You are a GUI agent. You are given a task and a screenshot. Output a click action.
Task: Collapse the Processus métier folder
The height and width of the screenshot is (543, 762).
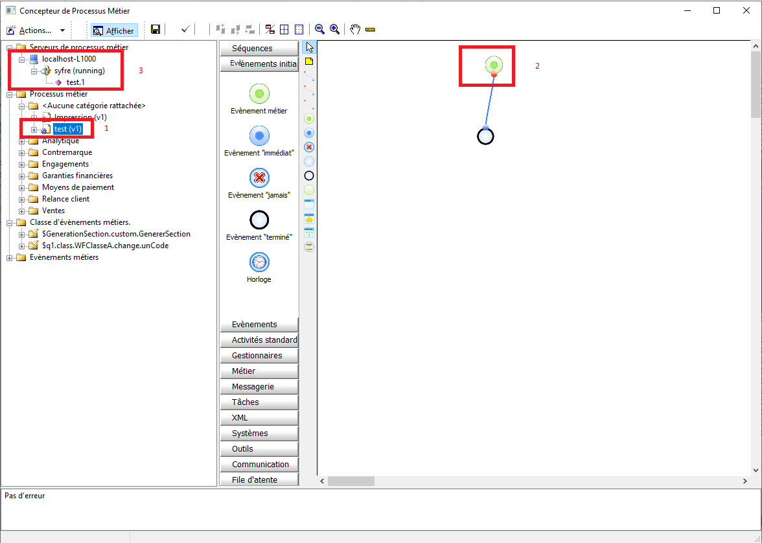(9, 95)
